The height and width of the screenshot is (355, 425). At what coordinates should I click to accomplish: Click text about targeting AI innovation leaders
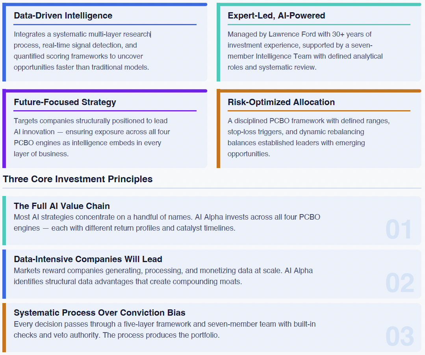click(92, 137)
